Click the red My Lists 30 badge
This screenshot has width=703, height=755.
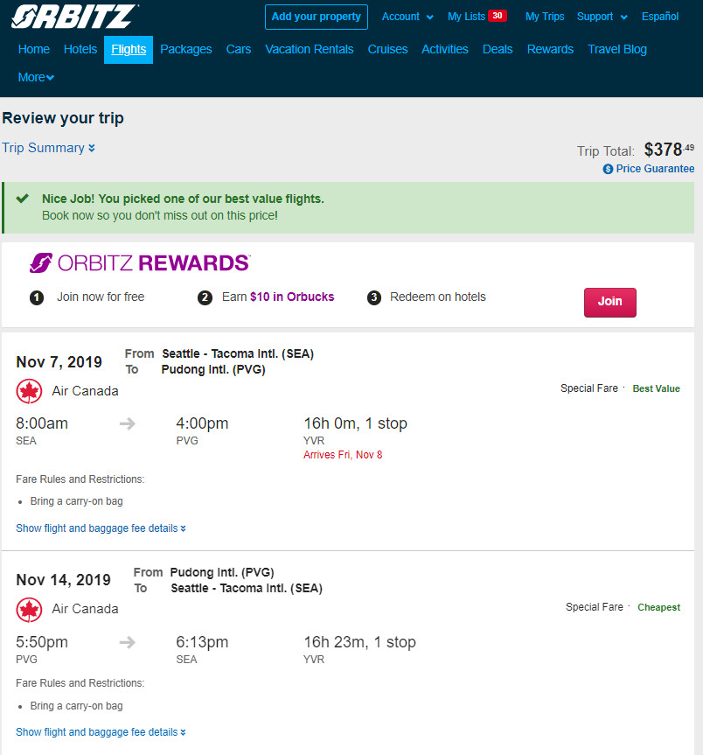(497, 16)
